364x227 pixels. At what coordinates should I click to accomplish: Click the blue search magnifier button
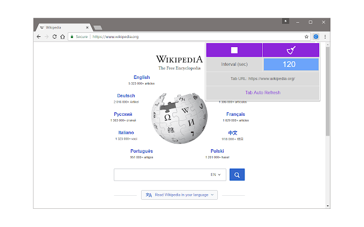pyautogui.click(x=237, y=175)
